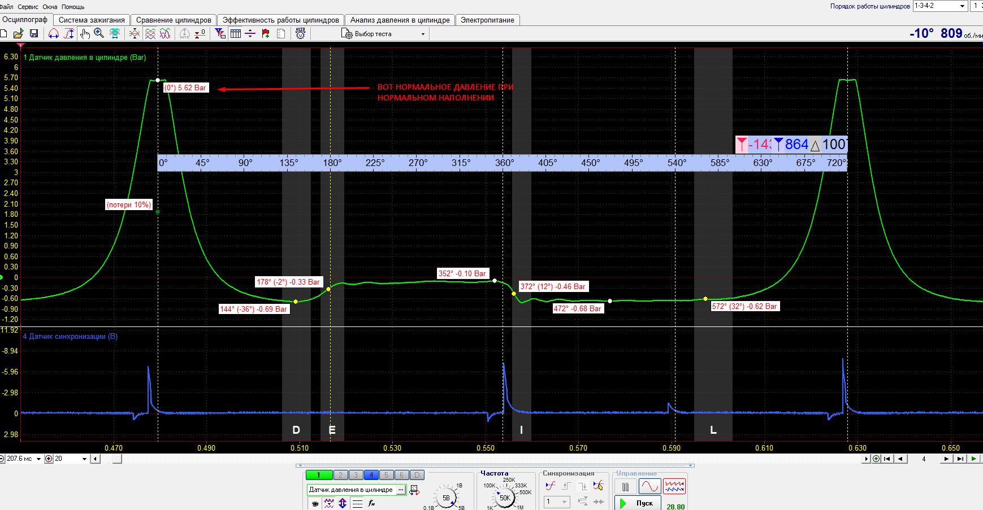Open the checklist notes page icon

pyautogui.click(x=281, y=34)
